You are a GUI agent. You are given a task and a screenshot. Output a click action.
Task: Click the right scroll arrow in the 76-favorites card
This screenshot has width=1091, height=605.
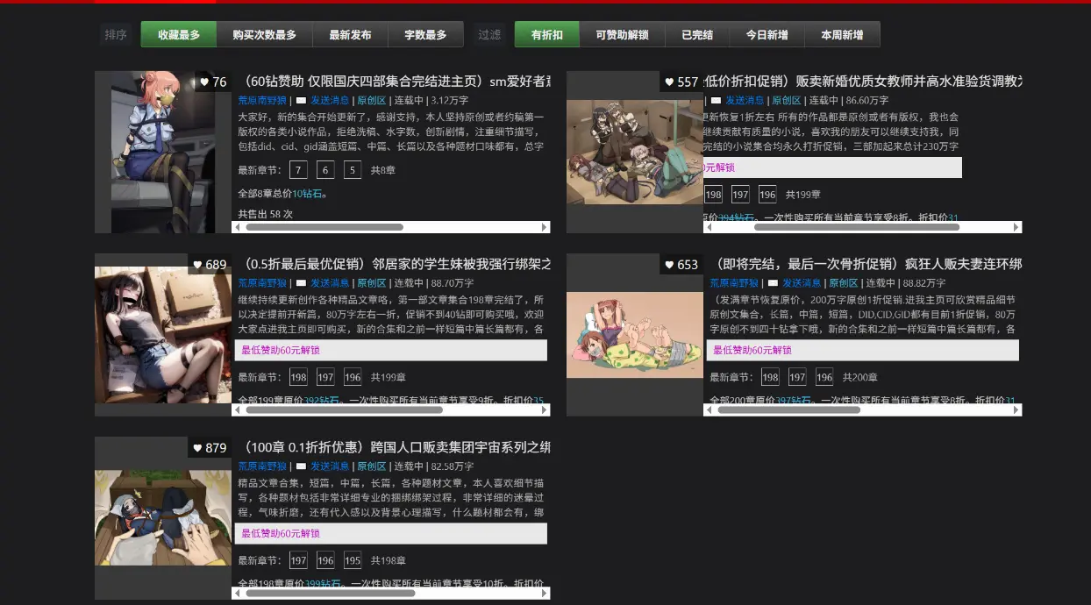click(x=545, y=227)
